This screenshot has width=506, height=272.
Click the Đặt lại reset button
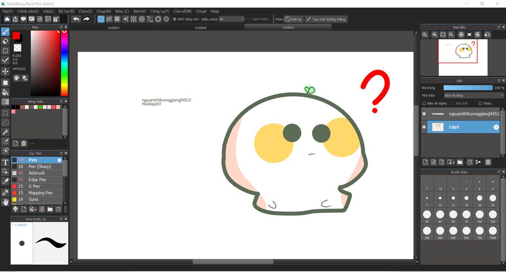pyautogui.click(x=294, y=19)
